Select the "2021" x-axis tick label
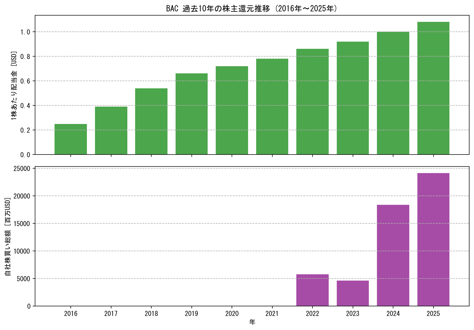 coord(272,314)
